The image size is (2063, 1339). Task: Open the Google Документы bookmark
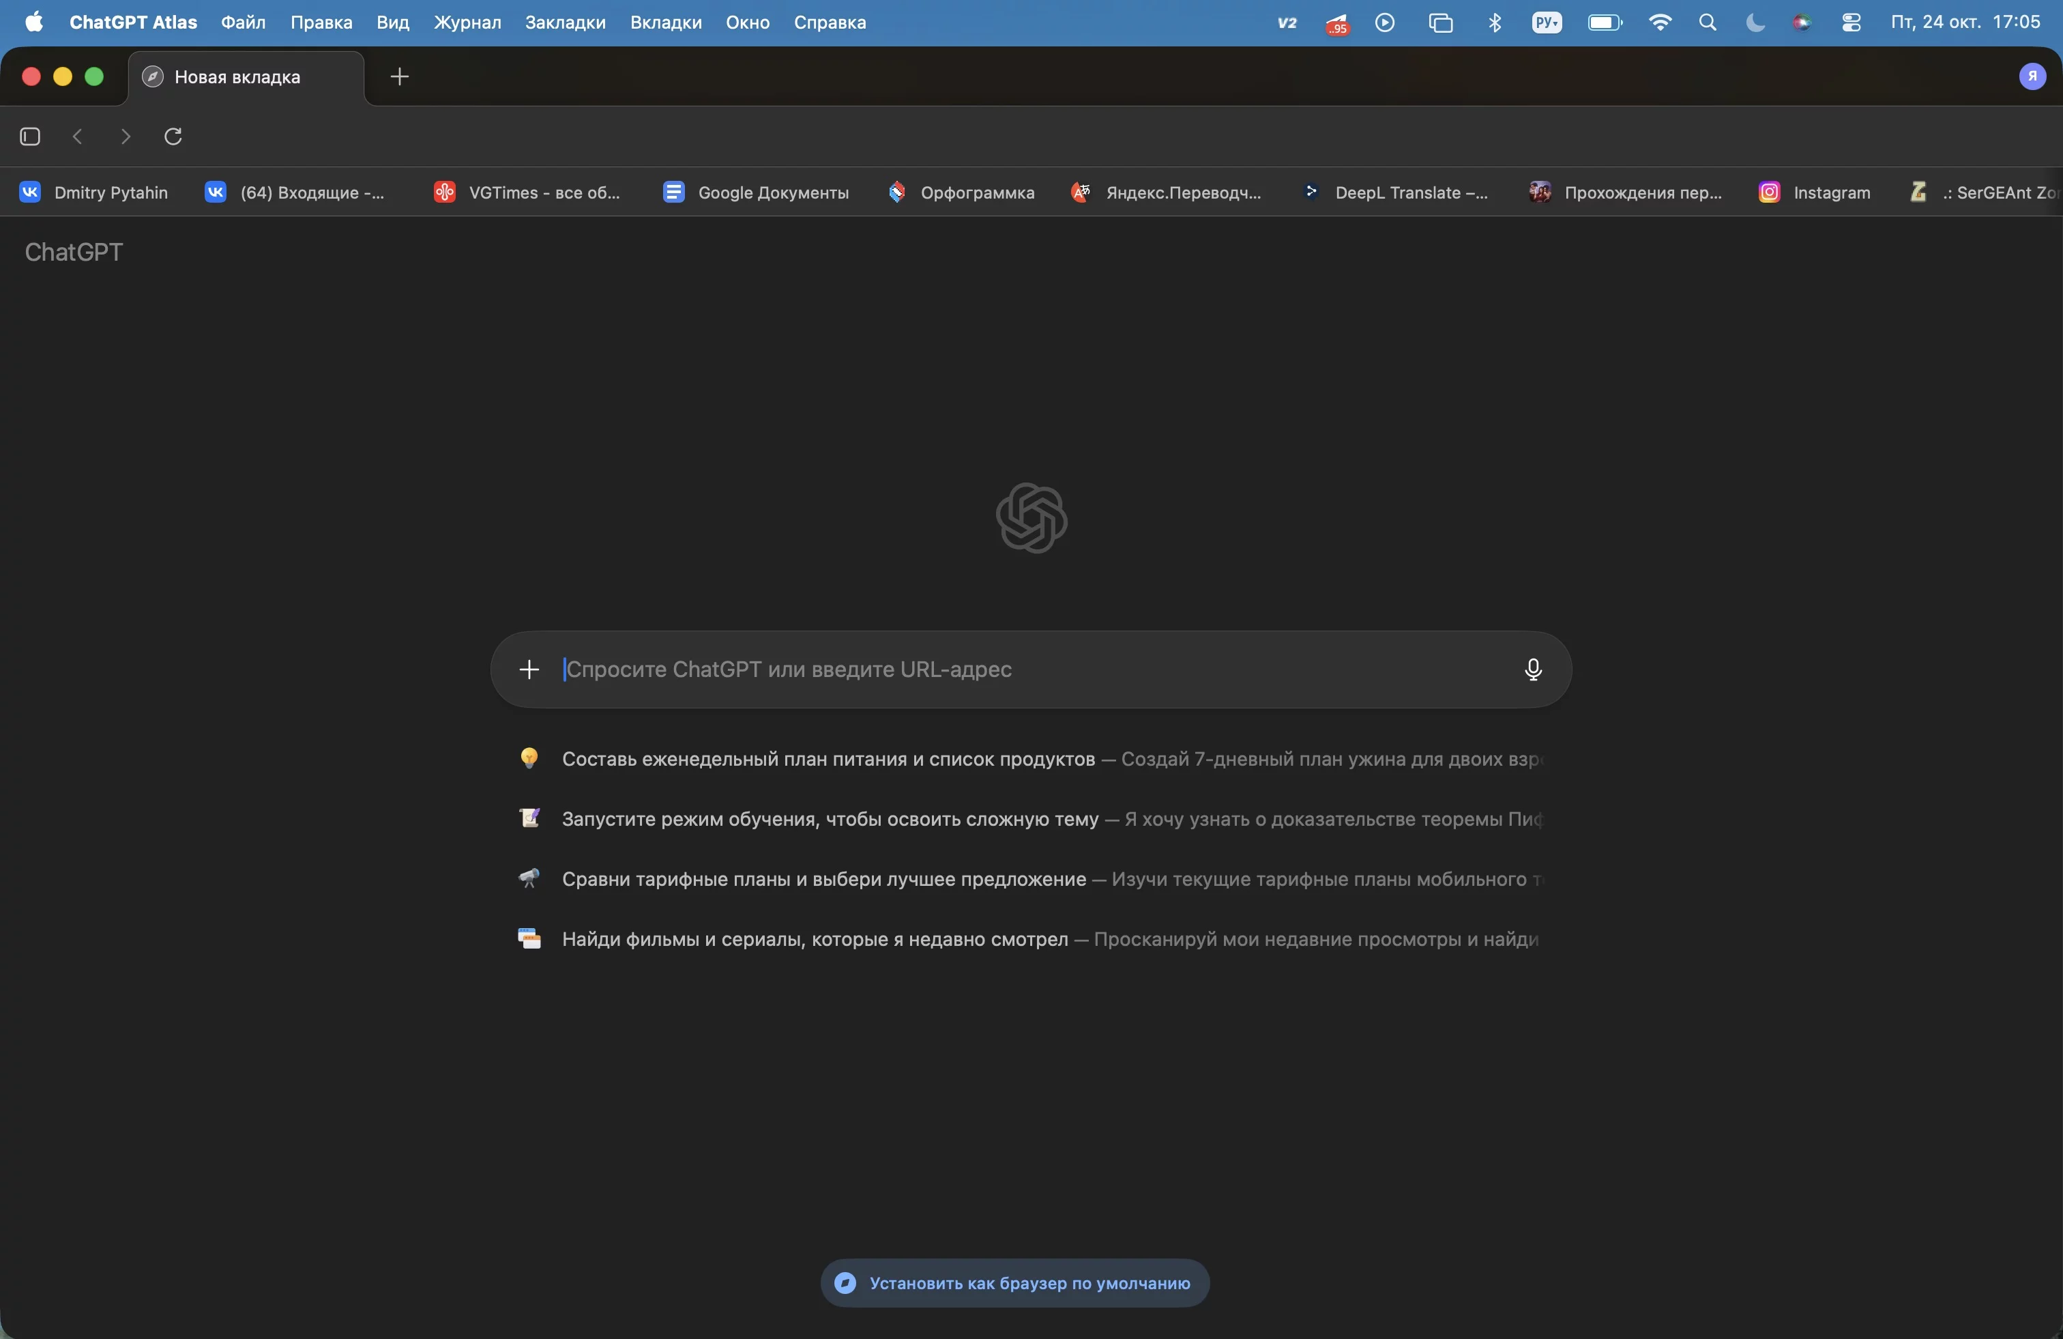tap(756, 192)
